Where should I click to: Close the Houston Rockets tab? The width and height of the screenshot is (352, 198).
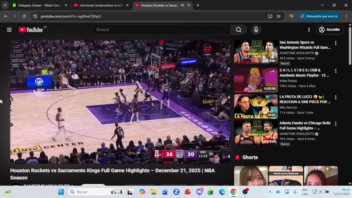coord(188,5)
